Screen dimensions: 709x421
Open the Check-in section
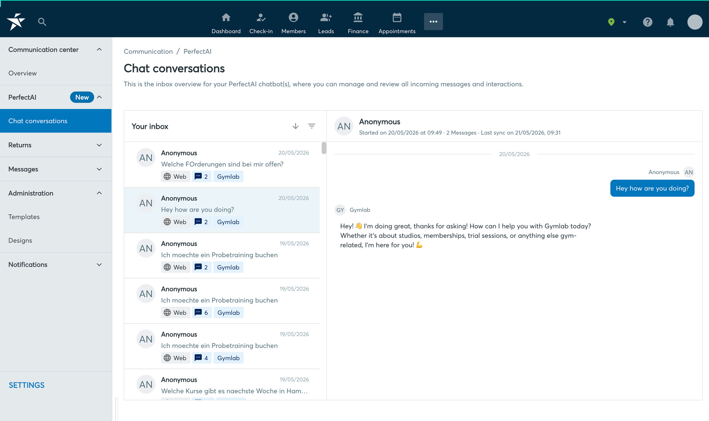coord(261,23)
